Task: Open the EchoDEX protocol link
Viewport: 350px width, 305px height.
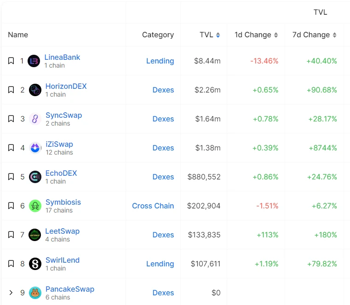Action: 61,173
